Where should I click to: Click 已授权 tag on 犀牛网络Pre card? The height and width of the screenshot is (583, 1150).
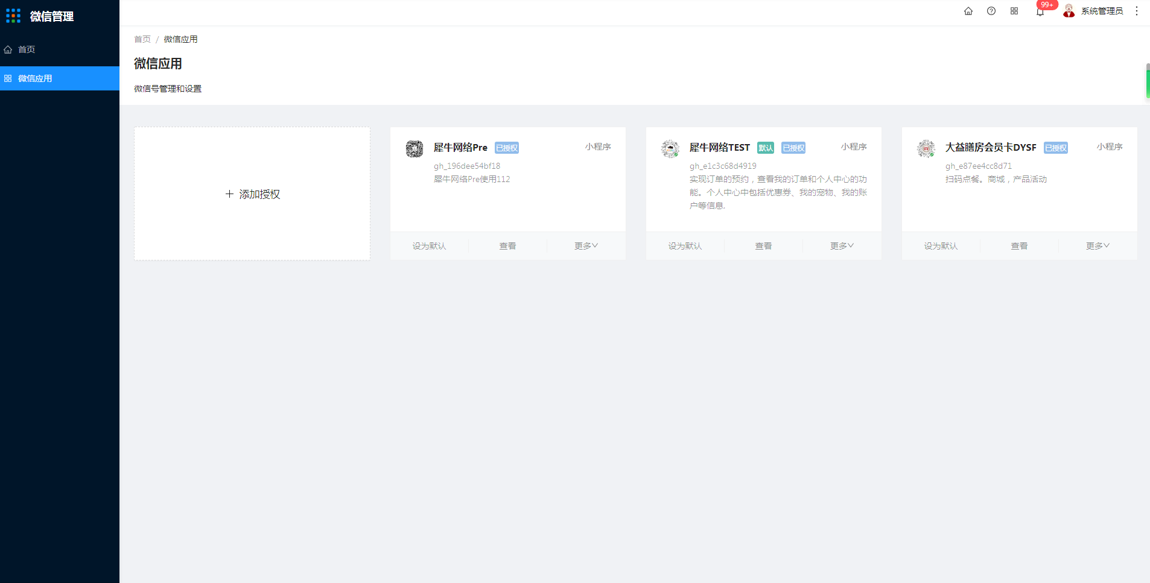507,148
